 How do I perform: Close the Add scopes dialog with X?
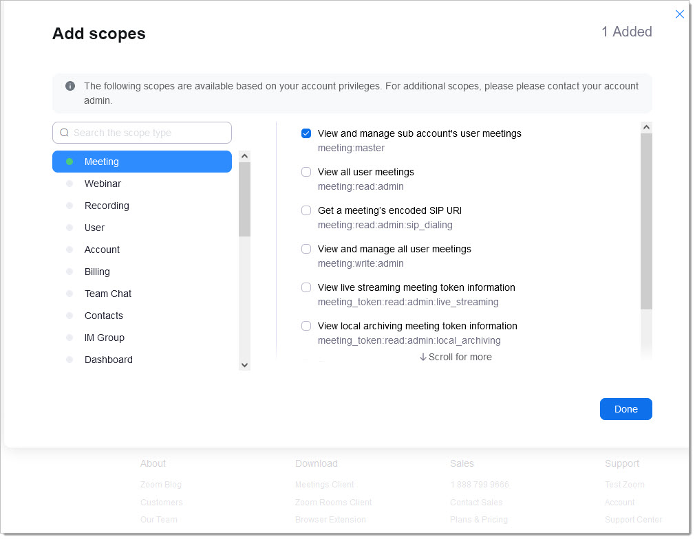pyautogui.click(x=680, y=14)
